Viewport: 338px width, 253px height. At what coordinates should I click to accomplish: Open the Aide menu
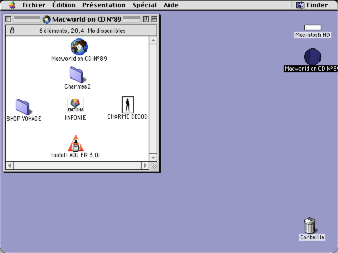[171, 5]
